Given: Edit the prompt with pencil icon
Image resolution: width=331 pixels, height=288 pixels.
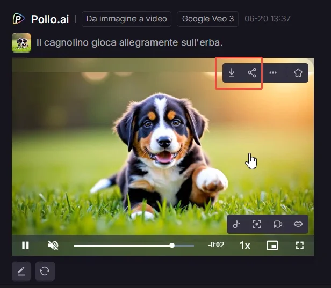Looking at the screenshot, I should tap(21, 271).
